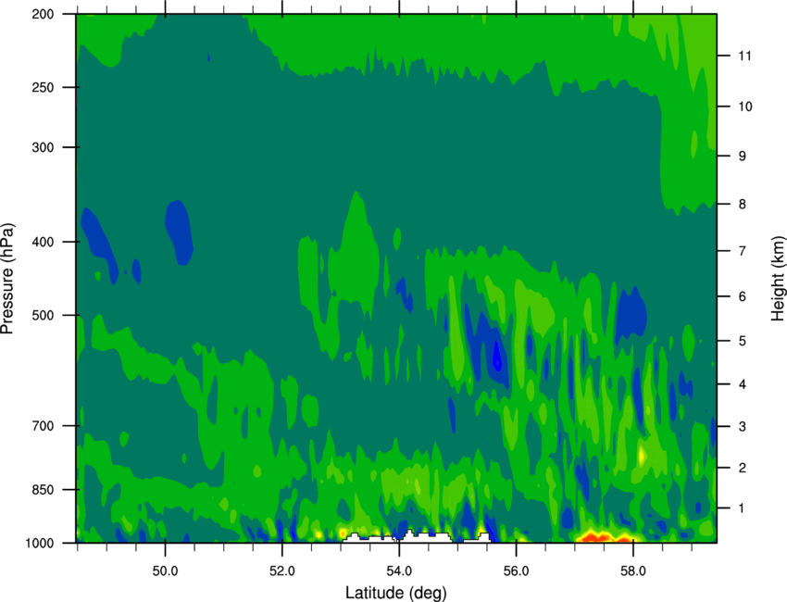Viewport: 787px width, 602px height.
Task: Click the 52.0 latitude tick label
Action: coord(282,571)
